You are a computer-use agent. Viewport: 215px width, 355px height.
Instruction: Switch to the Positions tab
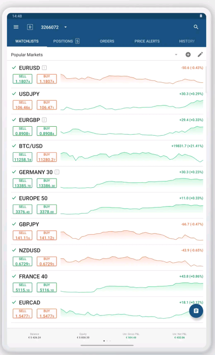pos(66,41)
